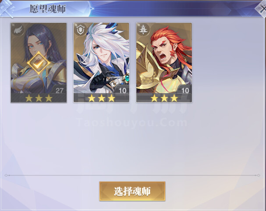This screenshot has width=266, height=211.
Task: Click the three stars under white-haired card
Action: [x=101, y=98]
